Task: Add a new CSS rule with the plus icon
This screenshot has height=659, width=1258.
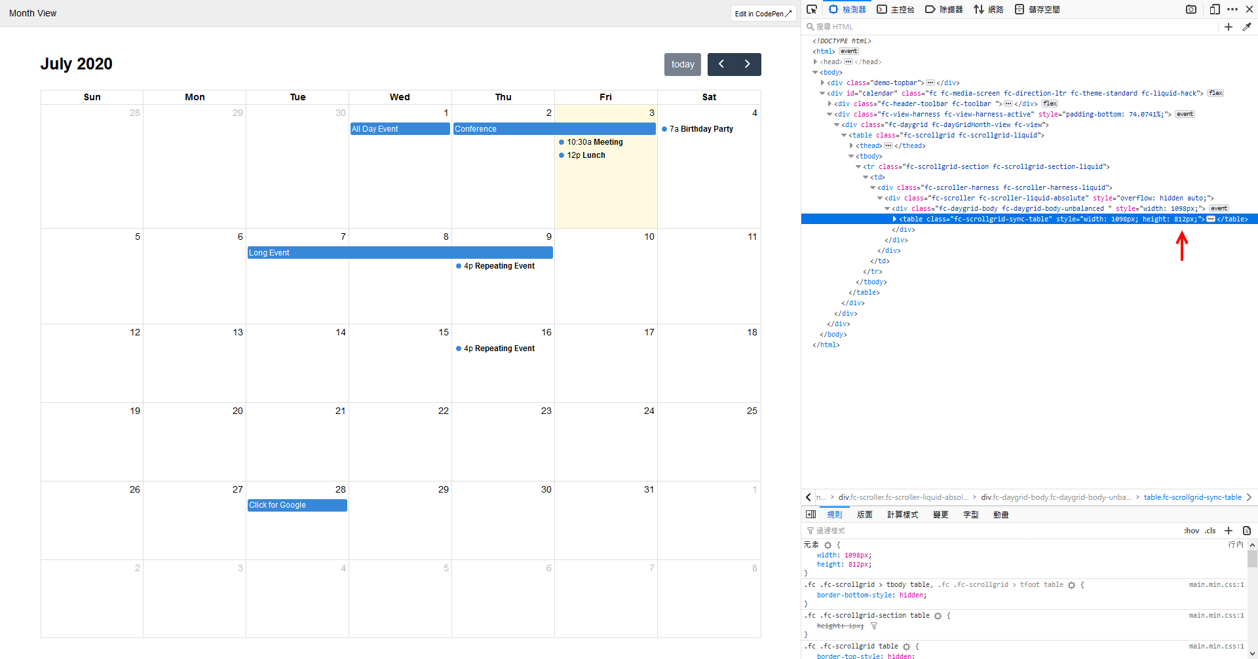Action: point(1229,531)
